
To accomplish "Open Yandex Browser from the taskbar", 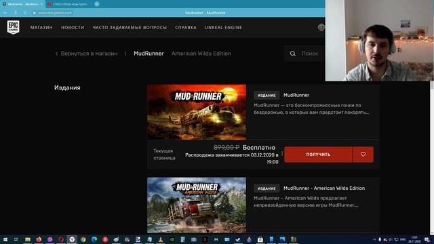I will tap(72, 239).
